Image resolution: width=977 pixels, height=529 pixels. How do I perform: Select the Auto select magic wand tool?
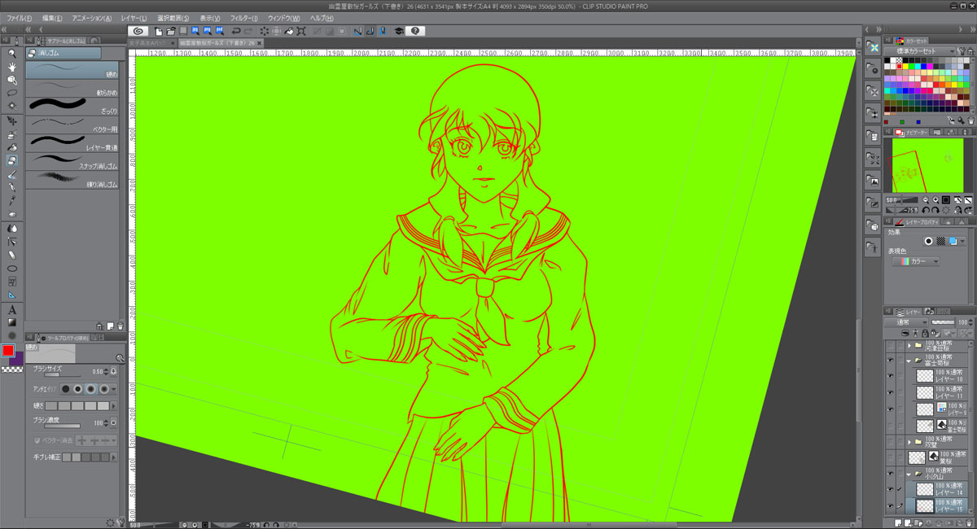12,107
